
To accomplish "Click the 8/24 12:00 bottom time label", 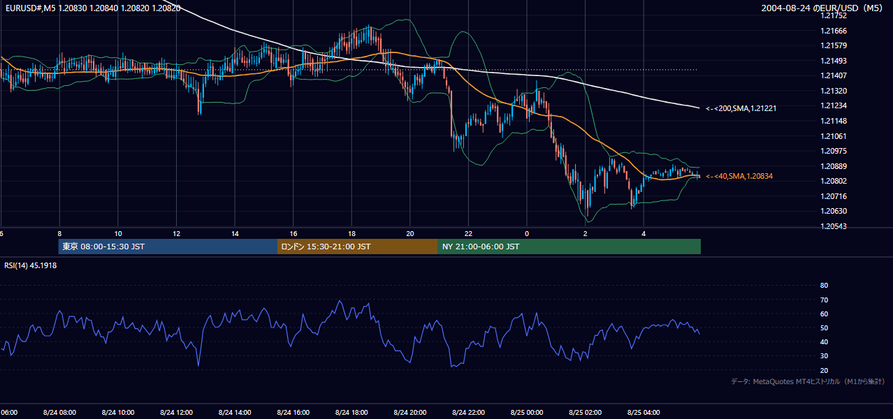I will (x=176, y=412).
